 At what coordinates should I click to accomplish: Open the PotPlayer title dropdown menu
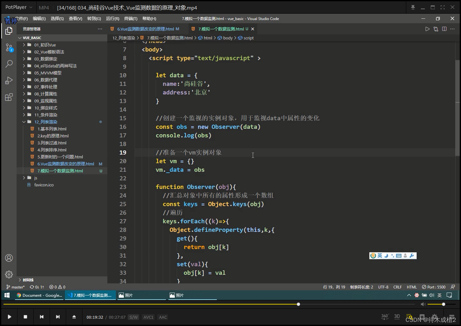pyautogui.click(x=19, y=7)
